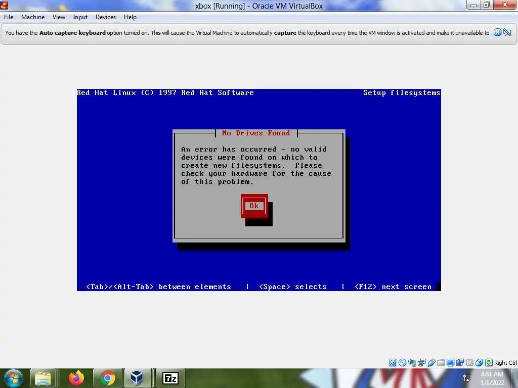Open the Help menu

click(x=130, y=17)
